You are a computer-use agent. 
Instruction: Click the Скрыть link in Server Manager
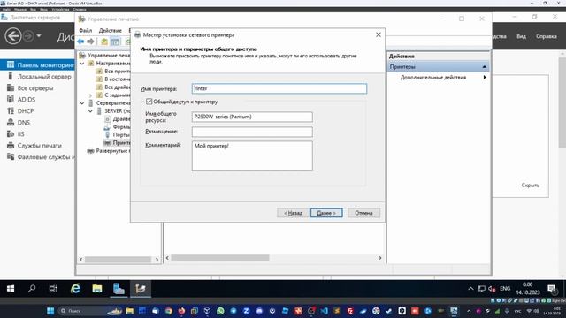coord(531,185)
